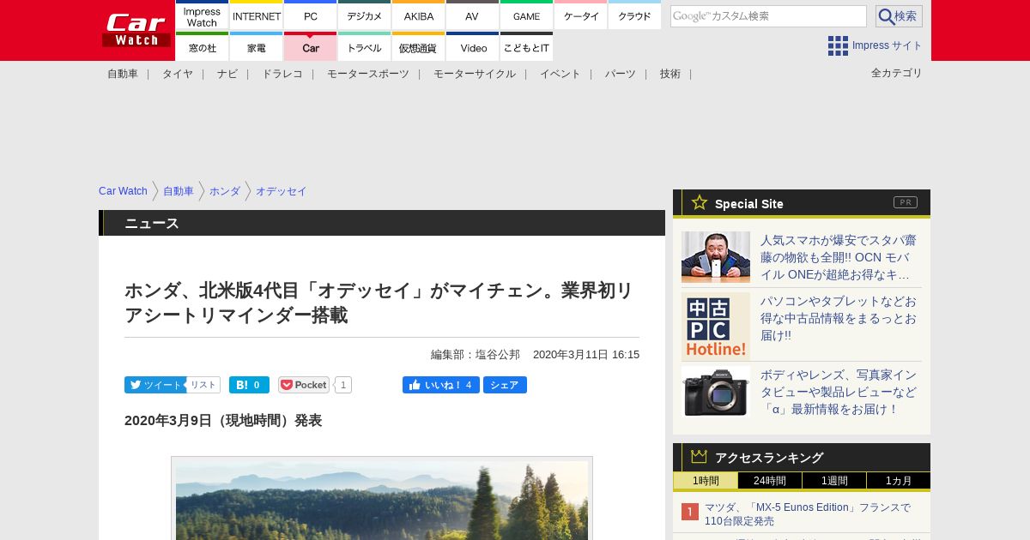The height and width of the screenshot is (540, 1030).
Task: Open ranked article MX-5 Eunos Edition
Action: click(x=808, y=514)
